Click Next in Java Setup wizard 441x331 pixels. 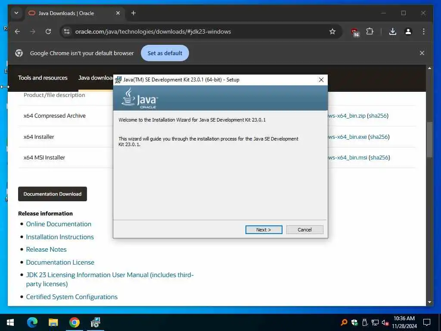pyautogui.click(x=264, y=230)
